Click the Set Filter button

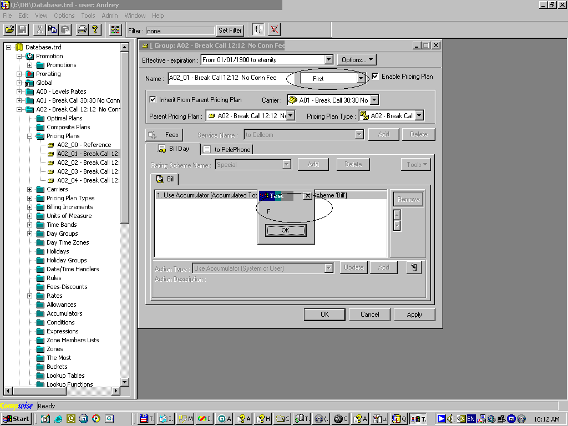coord(230,31)
